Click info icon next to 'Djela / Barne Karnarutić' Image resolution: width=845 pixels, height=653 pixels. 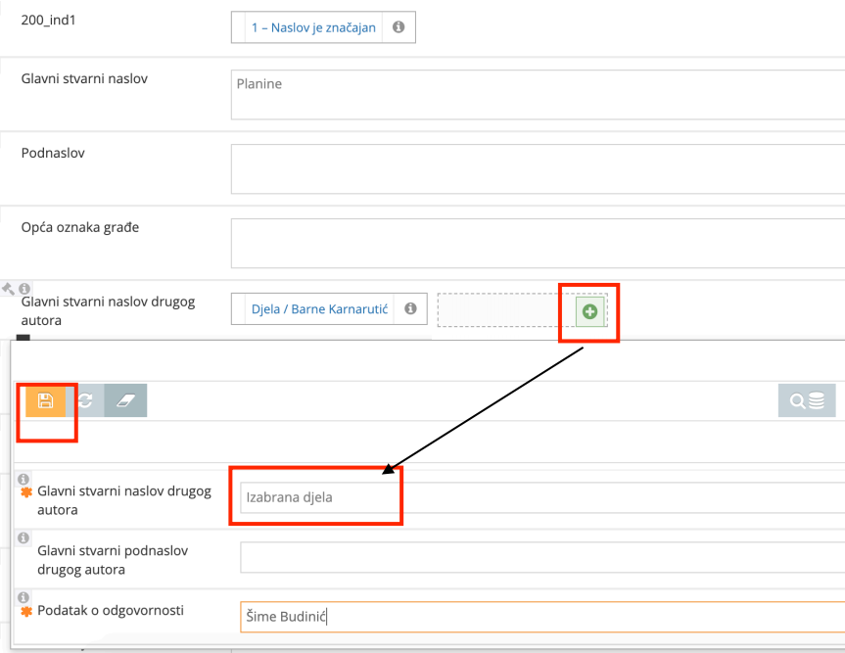click(x=410, y=308)
